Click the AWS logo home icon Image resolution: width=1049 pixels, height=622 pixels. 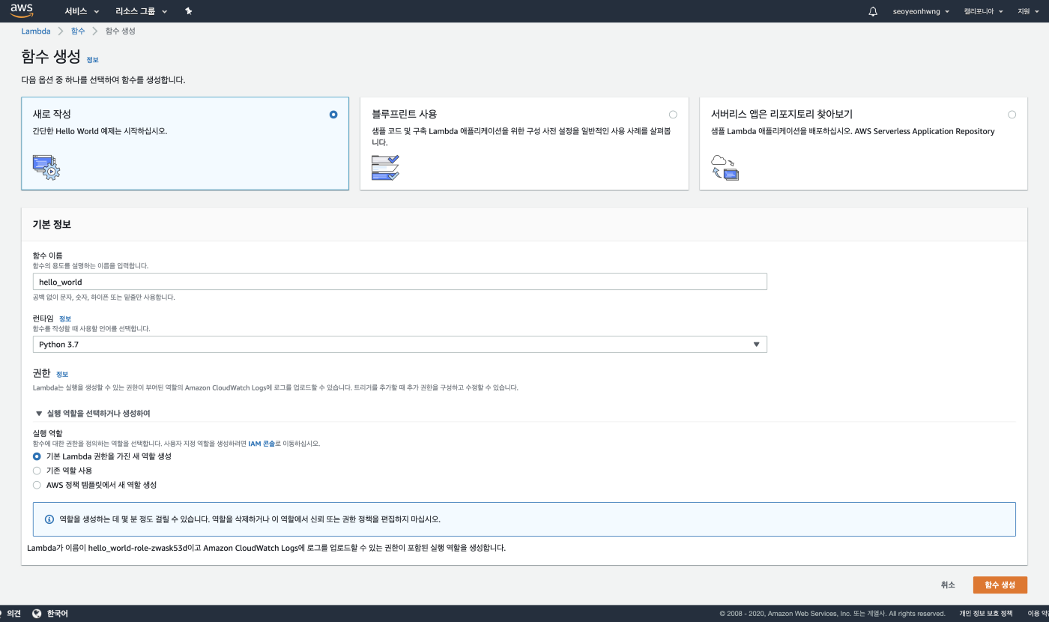point(22,11)
